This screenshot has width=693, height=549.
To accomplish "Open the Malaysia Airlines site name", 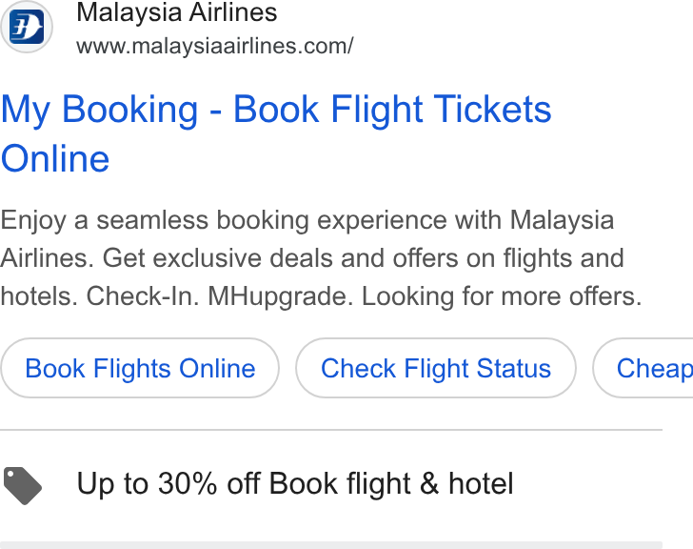I will click(177, 12).
